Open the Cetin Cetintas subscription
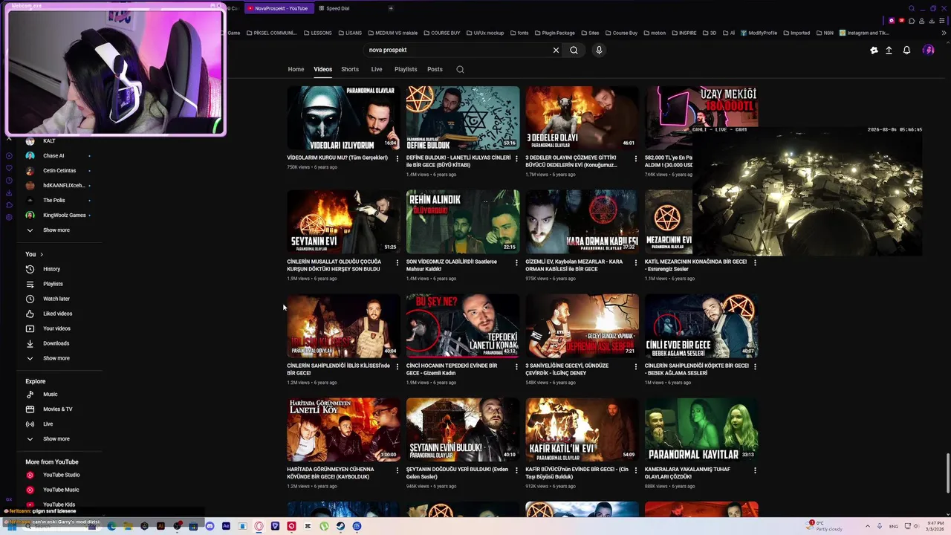951x535 pixels. 58,170
